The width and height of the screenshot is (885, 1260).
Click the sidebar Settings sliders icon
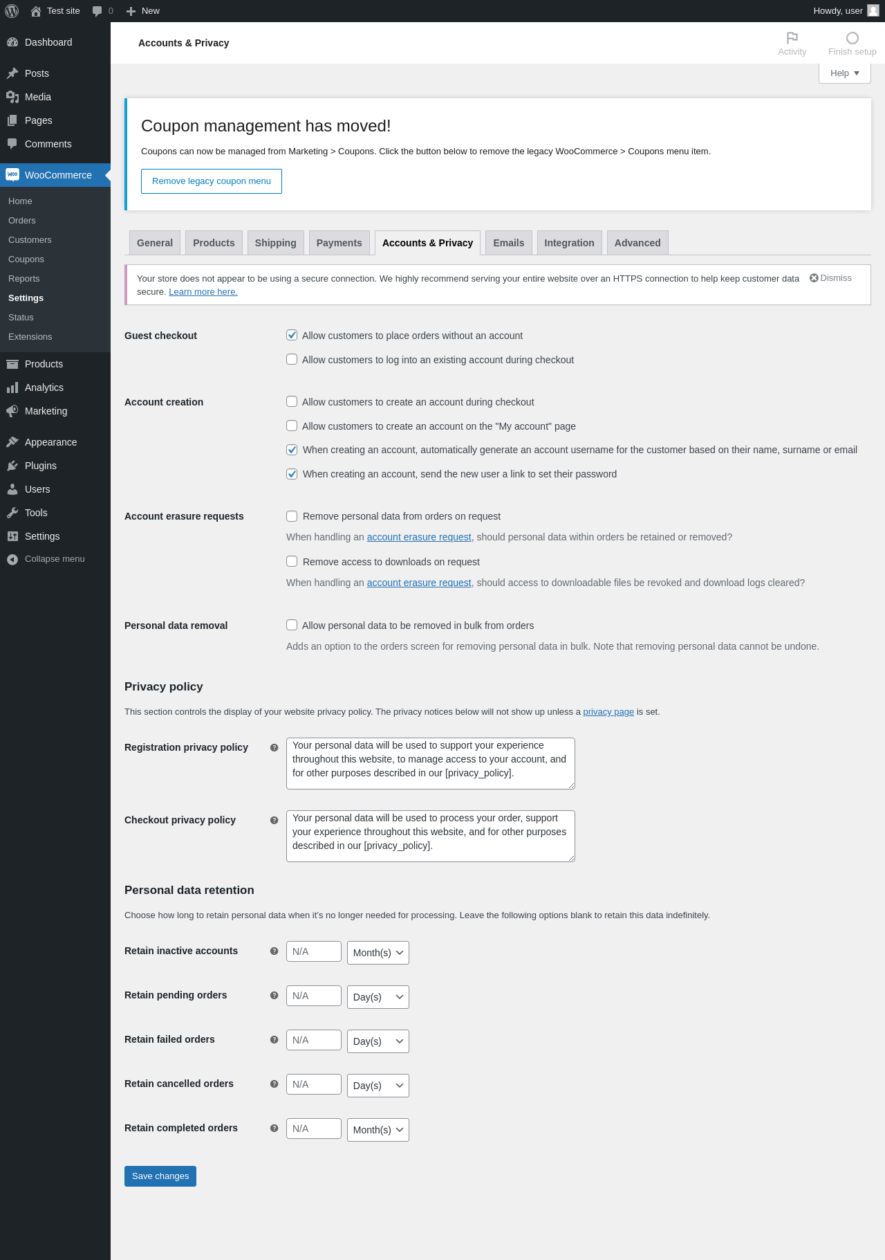(12, 536)
